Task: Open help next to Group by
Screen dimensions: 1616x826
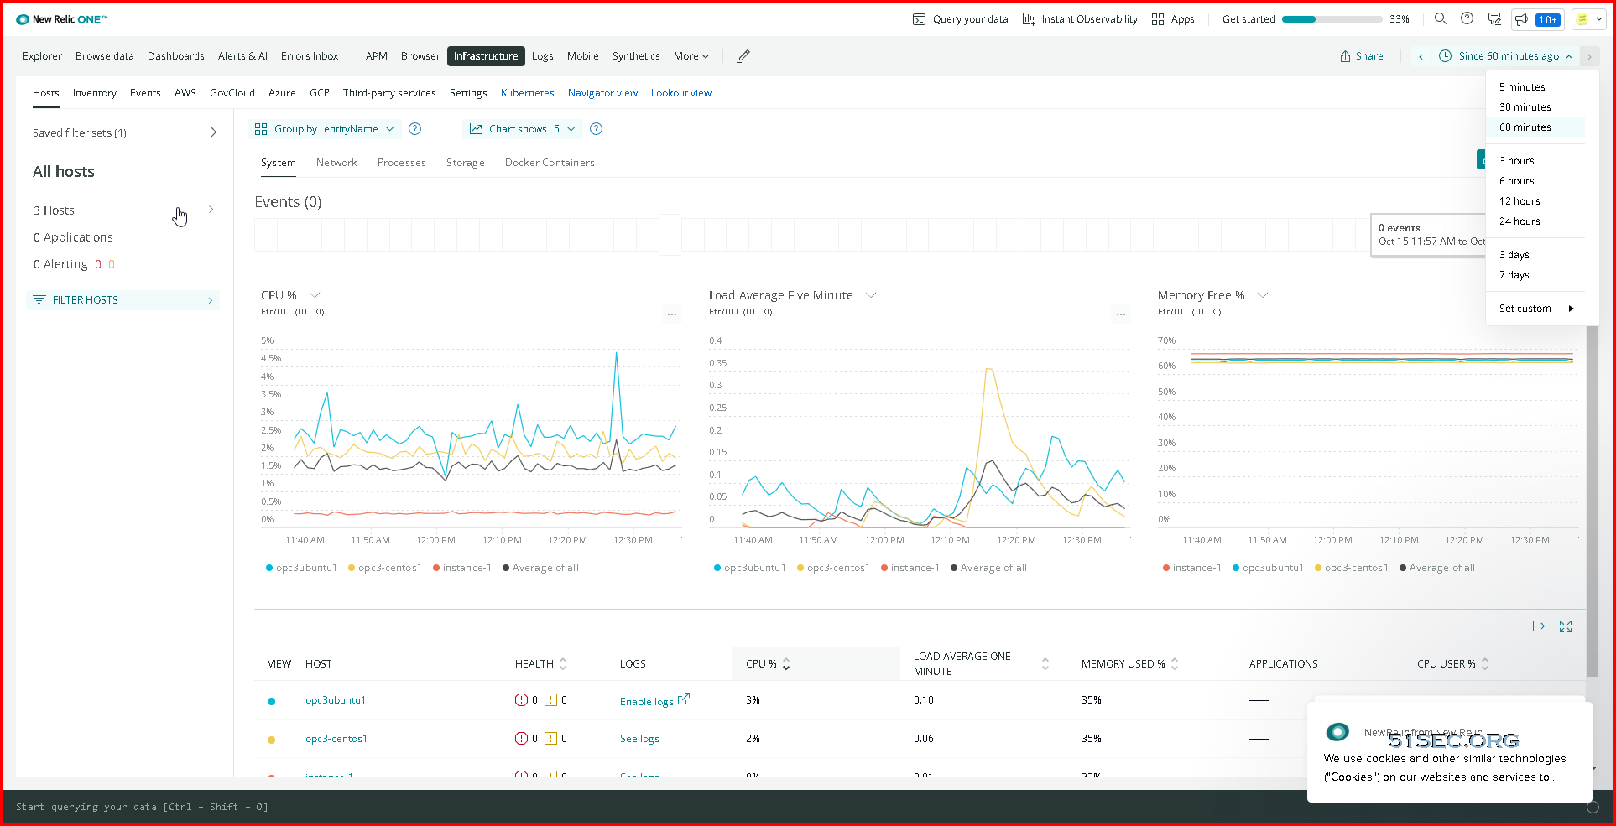Action: 414,128
